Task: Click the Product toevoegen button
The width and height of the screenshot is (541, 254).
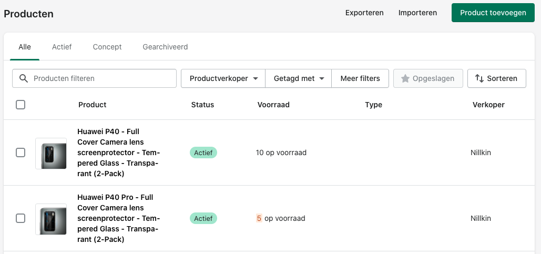Action: click(x=493, y=13)
